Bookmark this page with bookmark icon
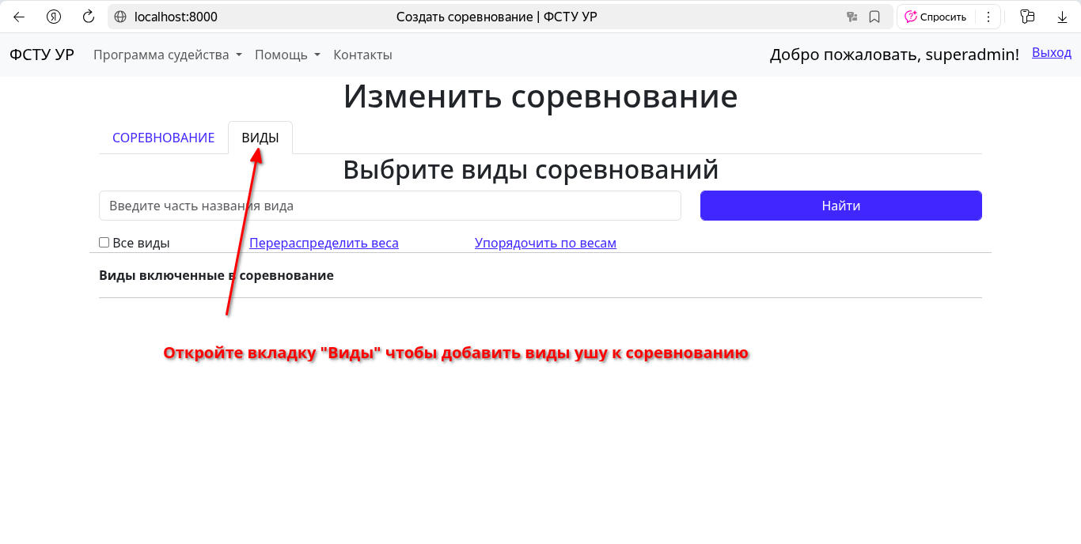 pyautogui.click(x=874, y=17)
